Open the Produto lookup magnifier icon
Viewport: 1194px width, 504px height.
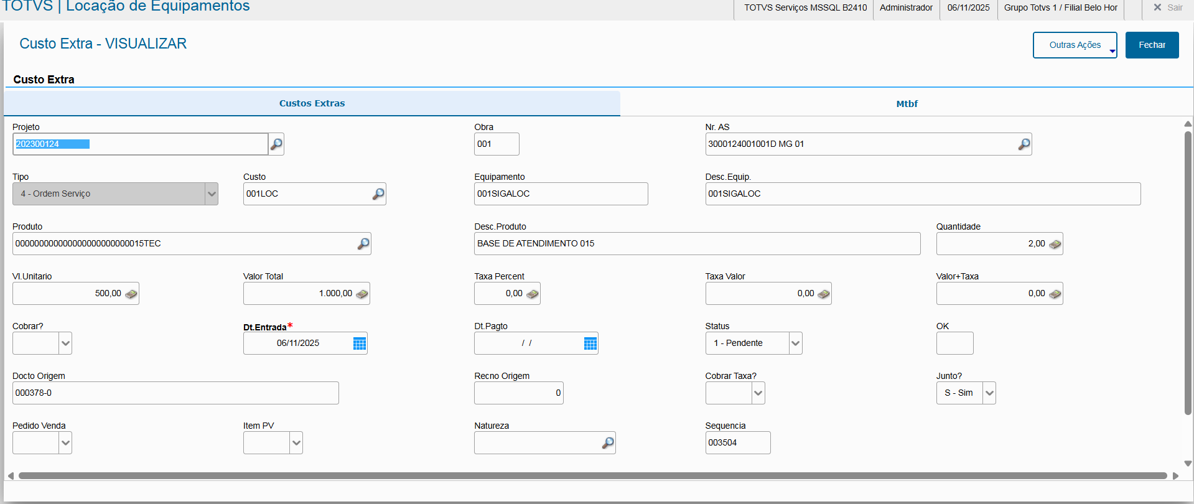pyautogui.click(x=363, y=244)
